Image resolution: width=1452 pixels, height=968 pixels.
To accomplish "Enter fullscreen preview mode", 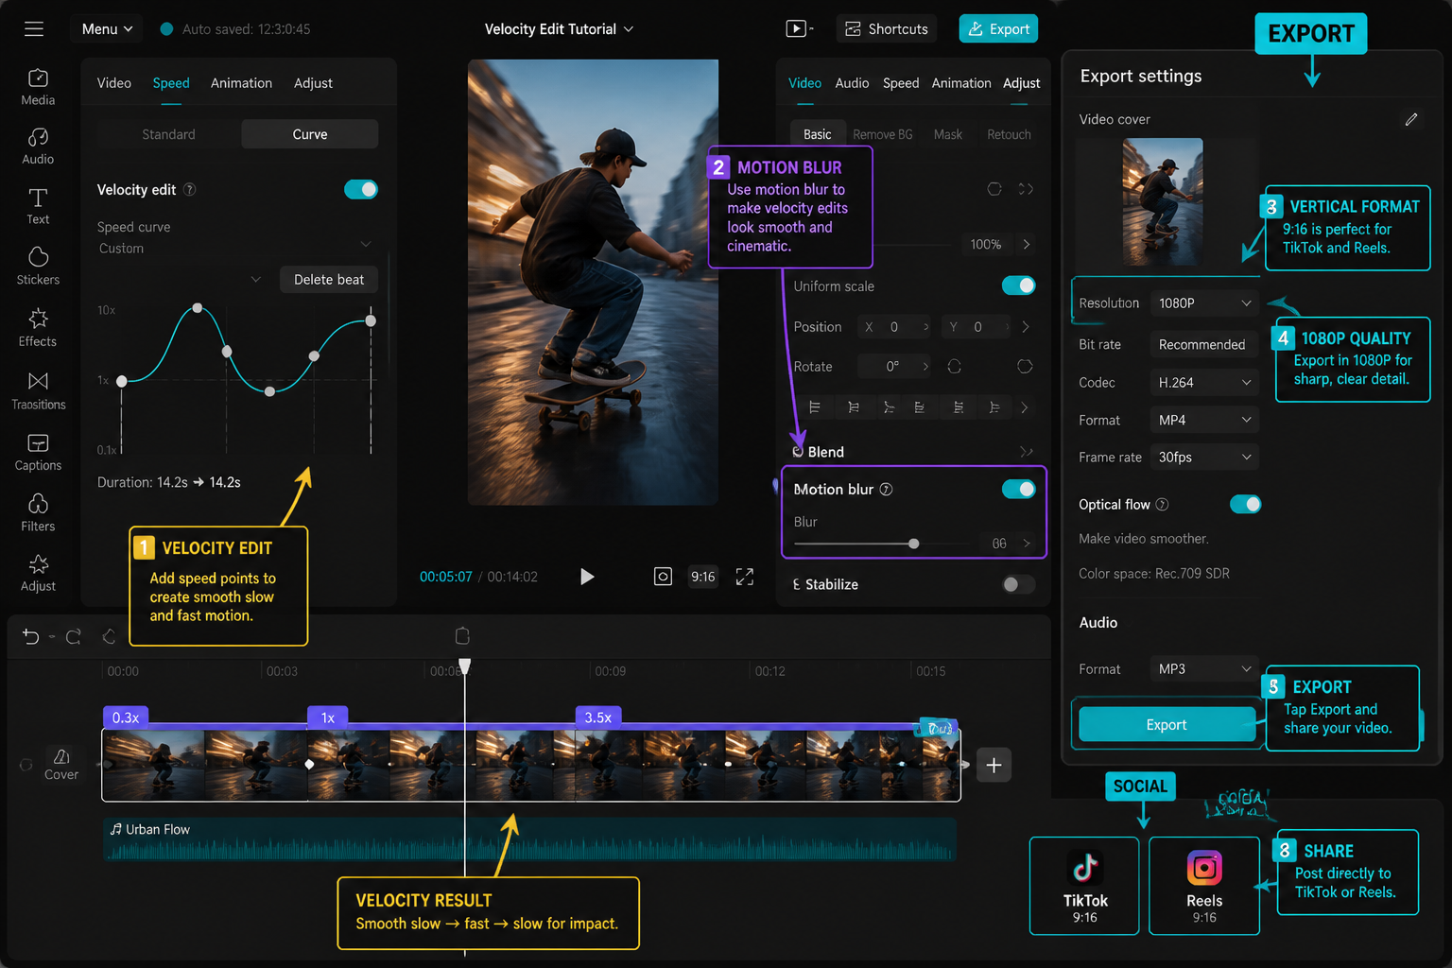I will tap(745, 577).
